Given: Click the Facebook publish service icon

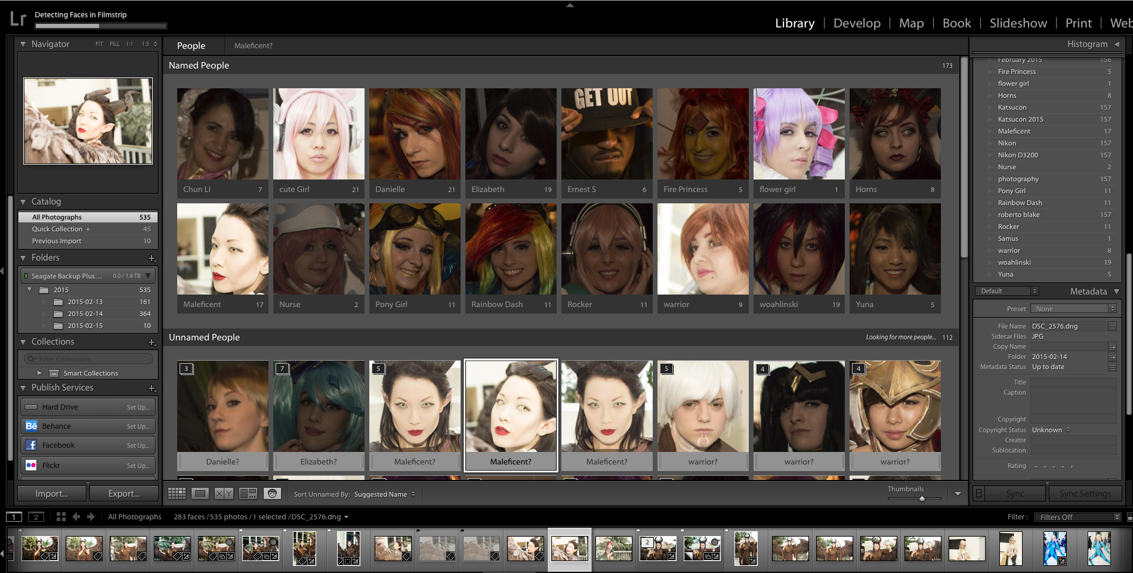Looking at the screenshot, I should coord(32,445).
